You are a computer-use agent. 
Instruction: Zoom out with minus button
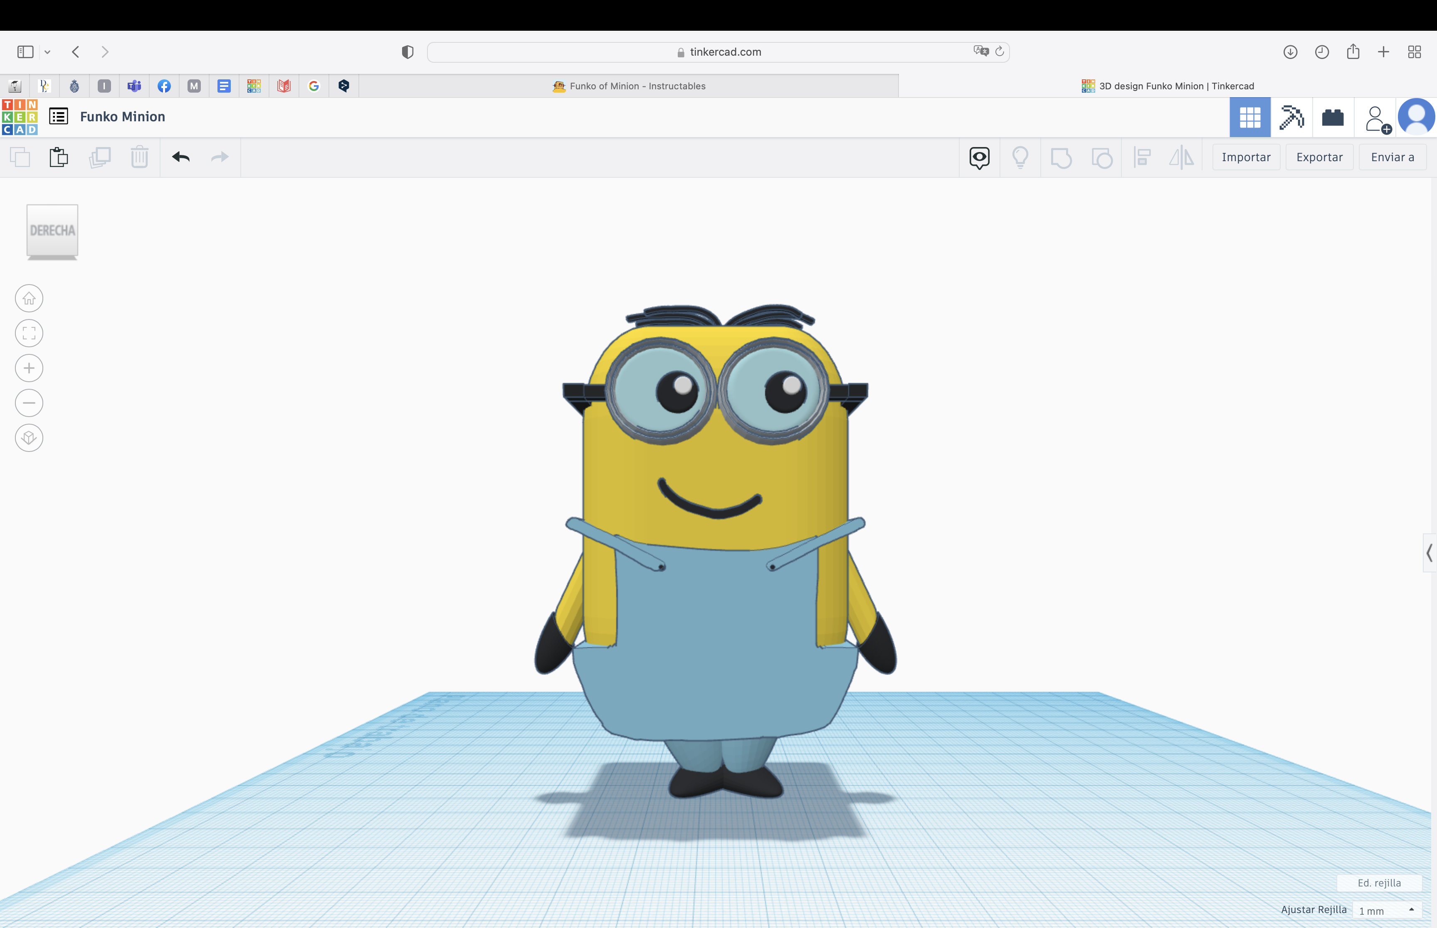pos(29,403)
